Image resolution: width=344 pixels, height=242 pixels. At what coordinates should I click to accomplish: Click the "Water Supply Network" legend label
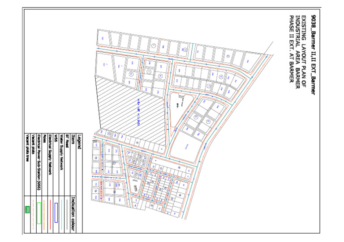pyautogui.click(x=62, y=152)
